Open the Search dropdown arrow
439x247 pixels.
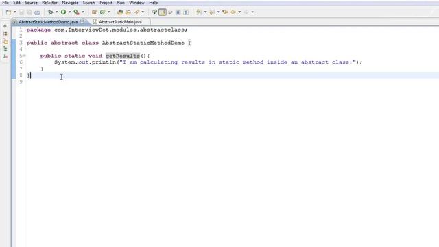(143, 12)
